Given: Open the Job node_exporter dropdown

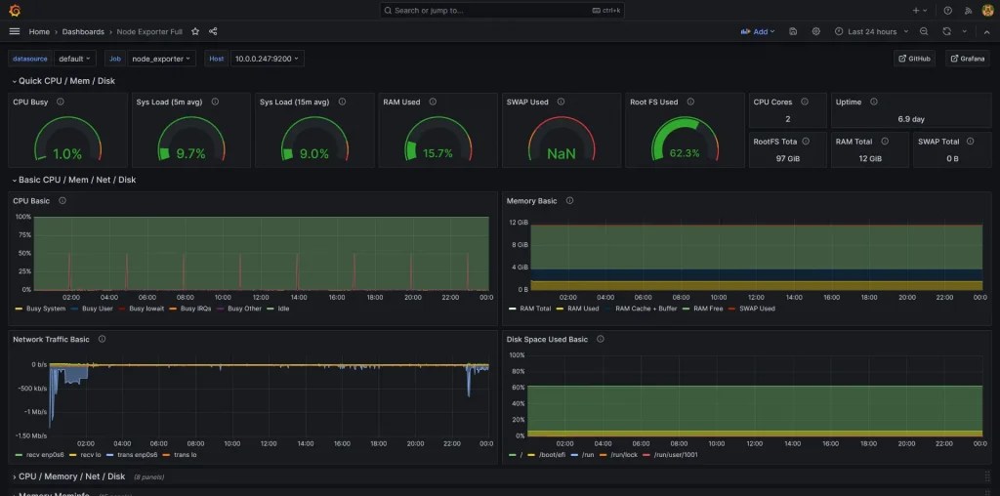Looking at the screenshot, I should (161, 59).
